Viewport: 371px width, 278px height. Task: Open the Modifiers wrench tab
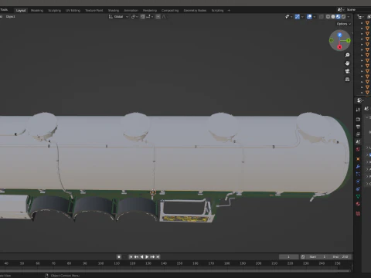[358, 167]
